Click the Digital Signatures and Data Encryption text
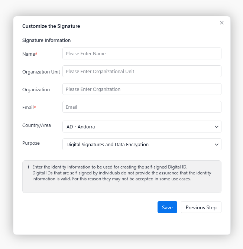The width and height of the screenshot is (243, 249). pos(107,145)
